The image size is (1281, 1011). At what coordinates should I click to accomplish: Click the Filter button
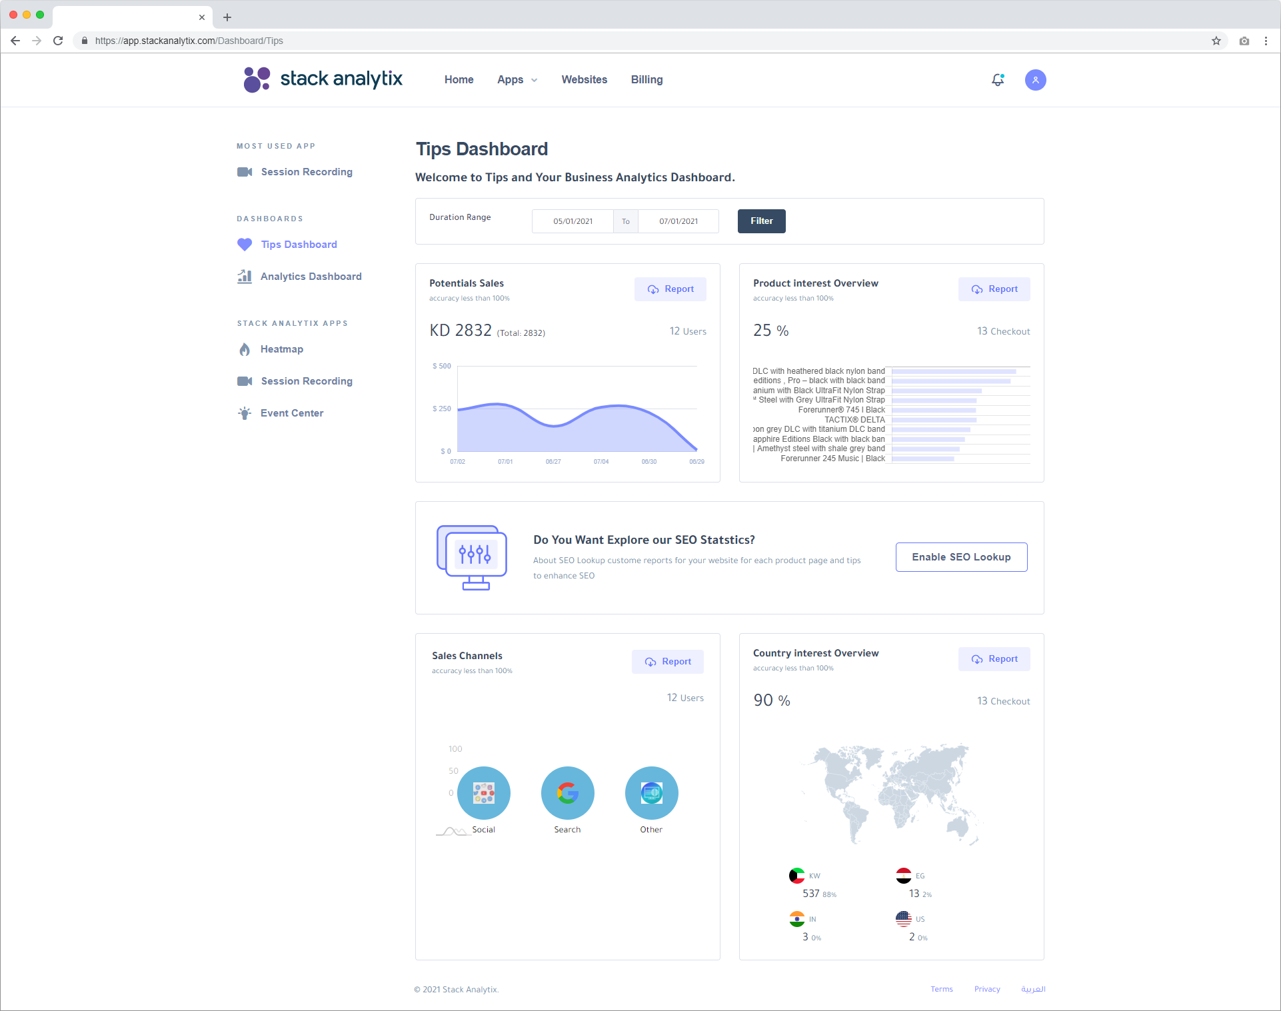click(761, 221)
